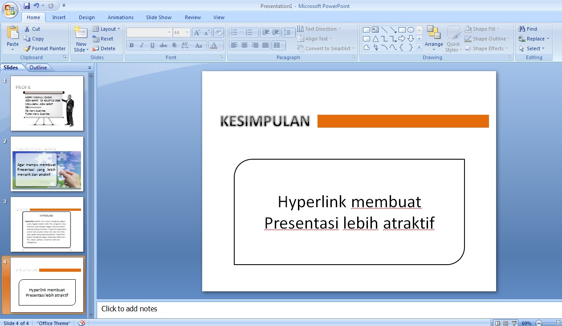Screen dimensions: 562x326
Task: Switch to the Insert ribbon tab
Action: click(59, 17)
